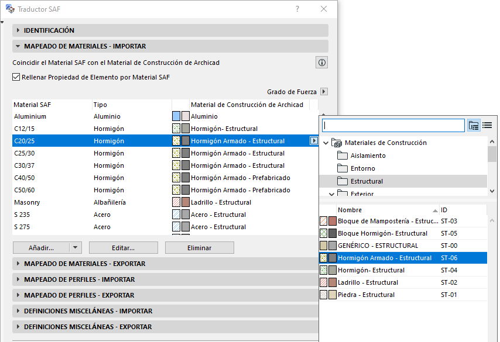Click folder tree scrollbar down arrow
This screenshot has height=342, width=500.
(492, 191)
